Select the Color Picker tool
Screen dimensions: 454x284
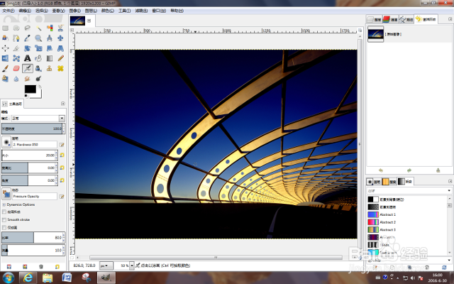click(27, 38)
